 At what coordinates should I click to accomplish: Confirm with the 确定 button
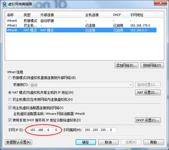pyautogui.click(x=86, y=142)
